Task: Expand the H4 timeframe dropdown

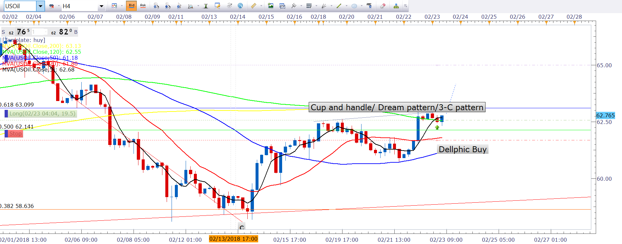Action: 101,6
